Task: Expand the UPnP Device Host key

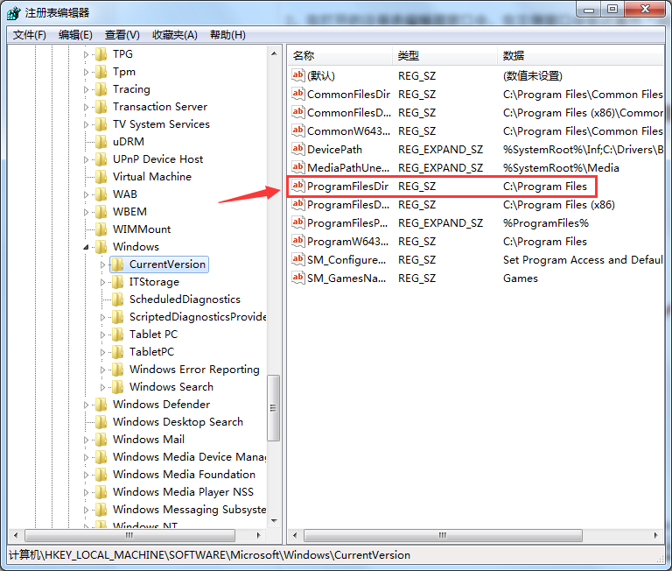Action: [86, 159]
